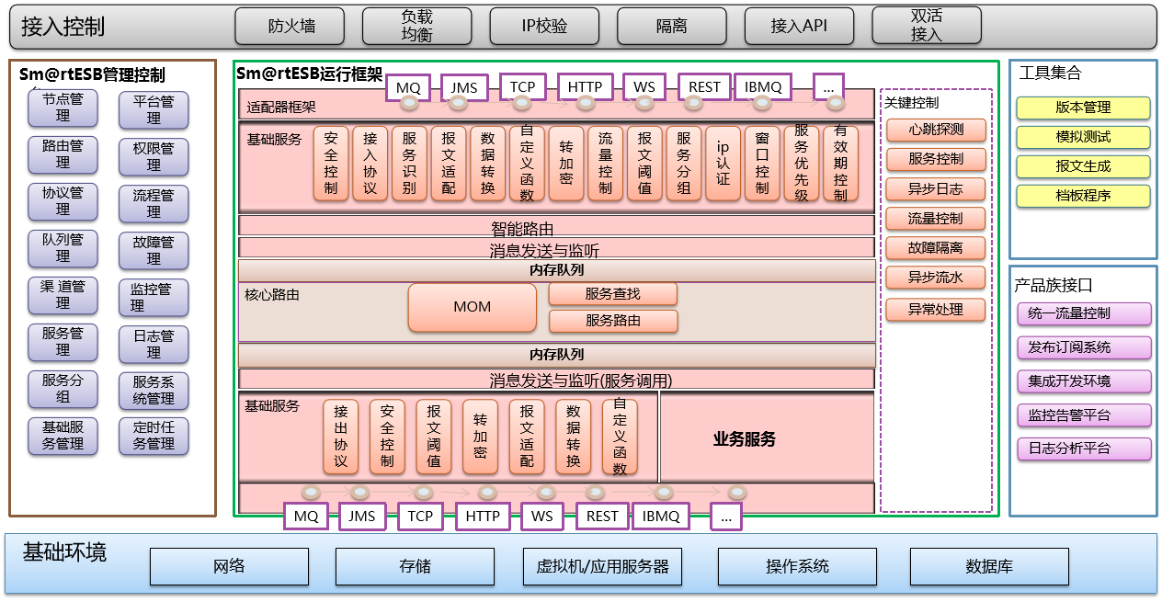1162x602 pixels.
Task: Click the REST adapter in the bottom row
Action: [601, 516]
